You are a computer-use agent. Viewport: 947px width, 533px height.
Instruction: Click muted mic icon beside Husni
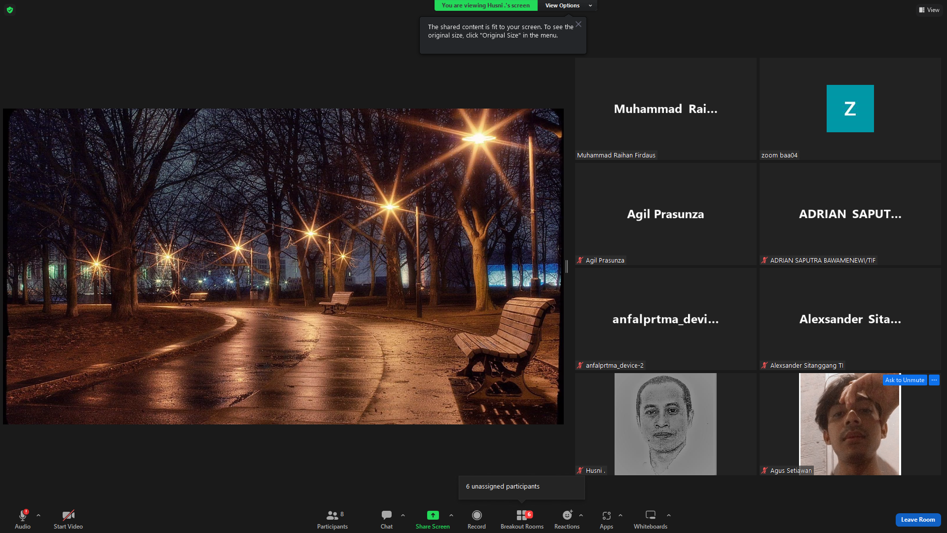coord(580,471)
